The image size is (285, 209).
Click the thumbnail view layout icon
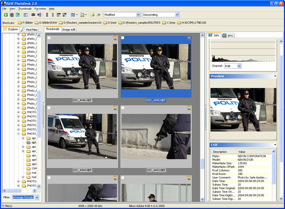point(73,15)
